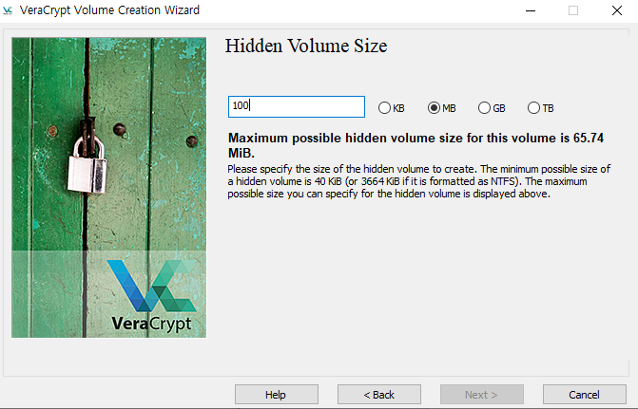Image resolution: width=638 pixels, height=409 pixels.
Task: Go back with the < Back button
Action: pos(378,395)
